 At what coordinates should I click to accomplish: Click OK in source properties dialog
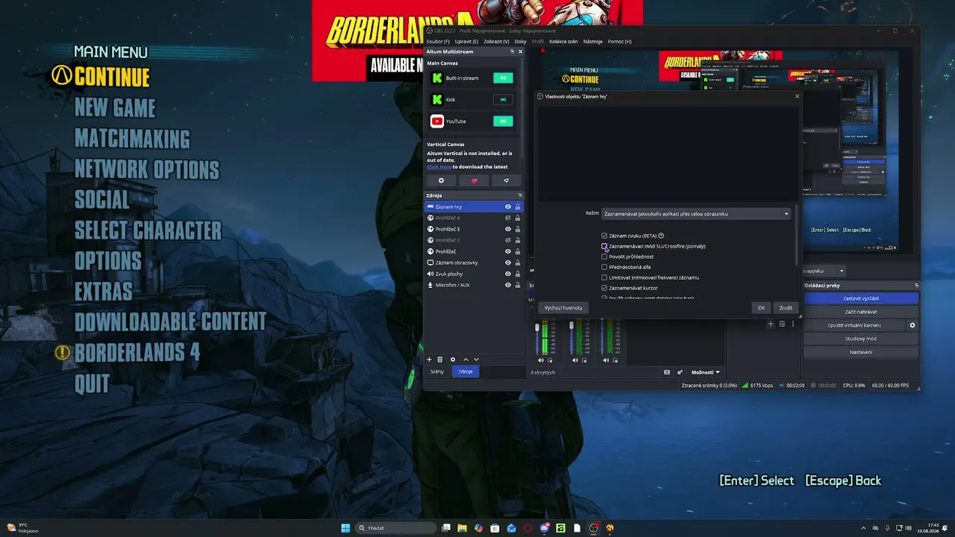761,307
